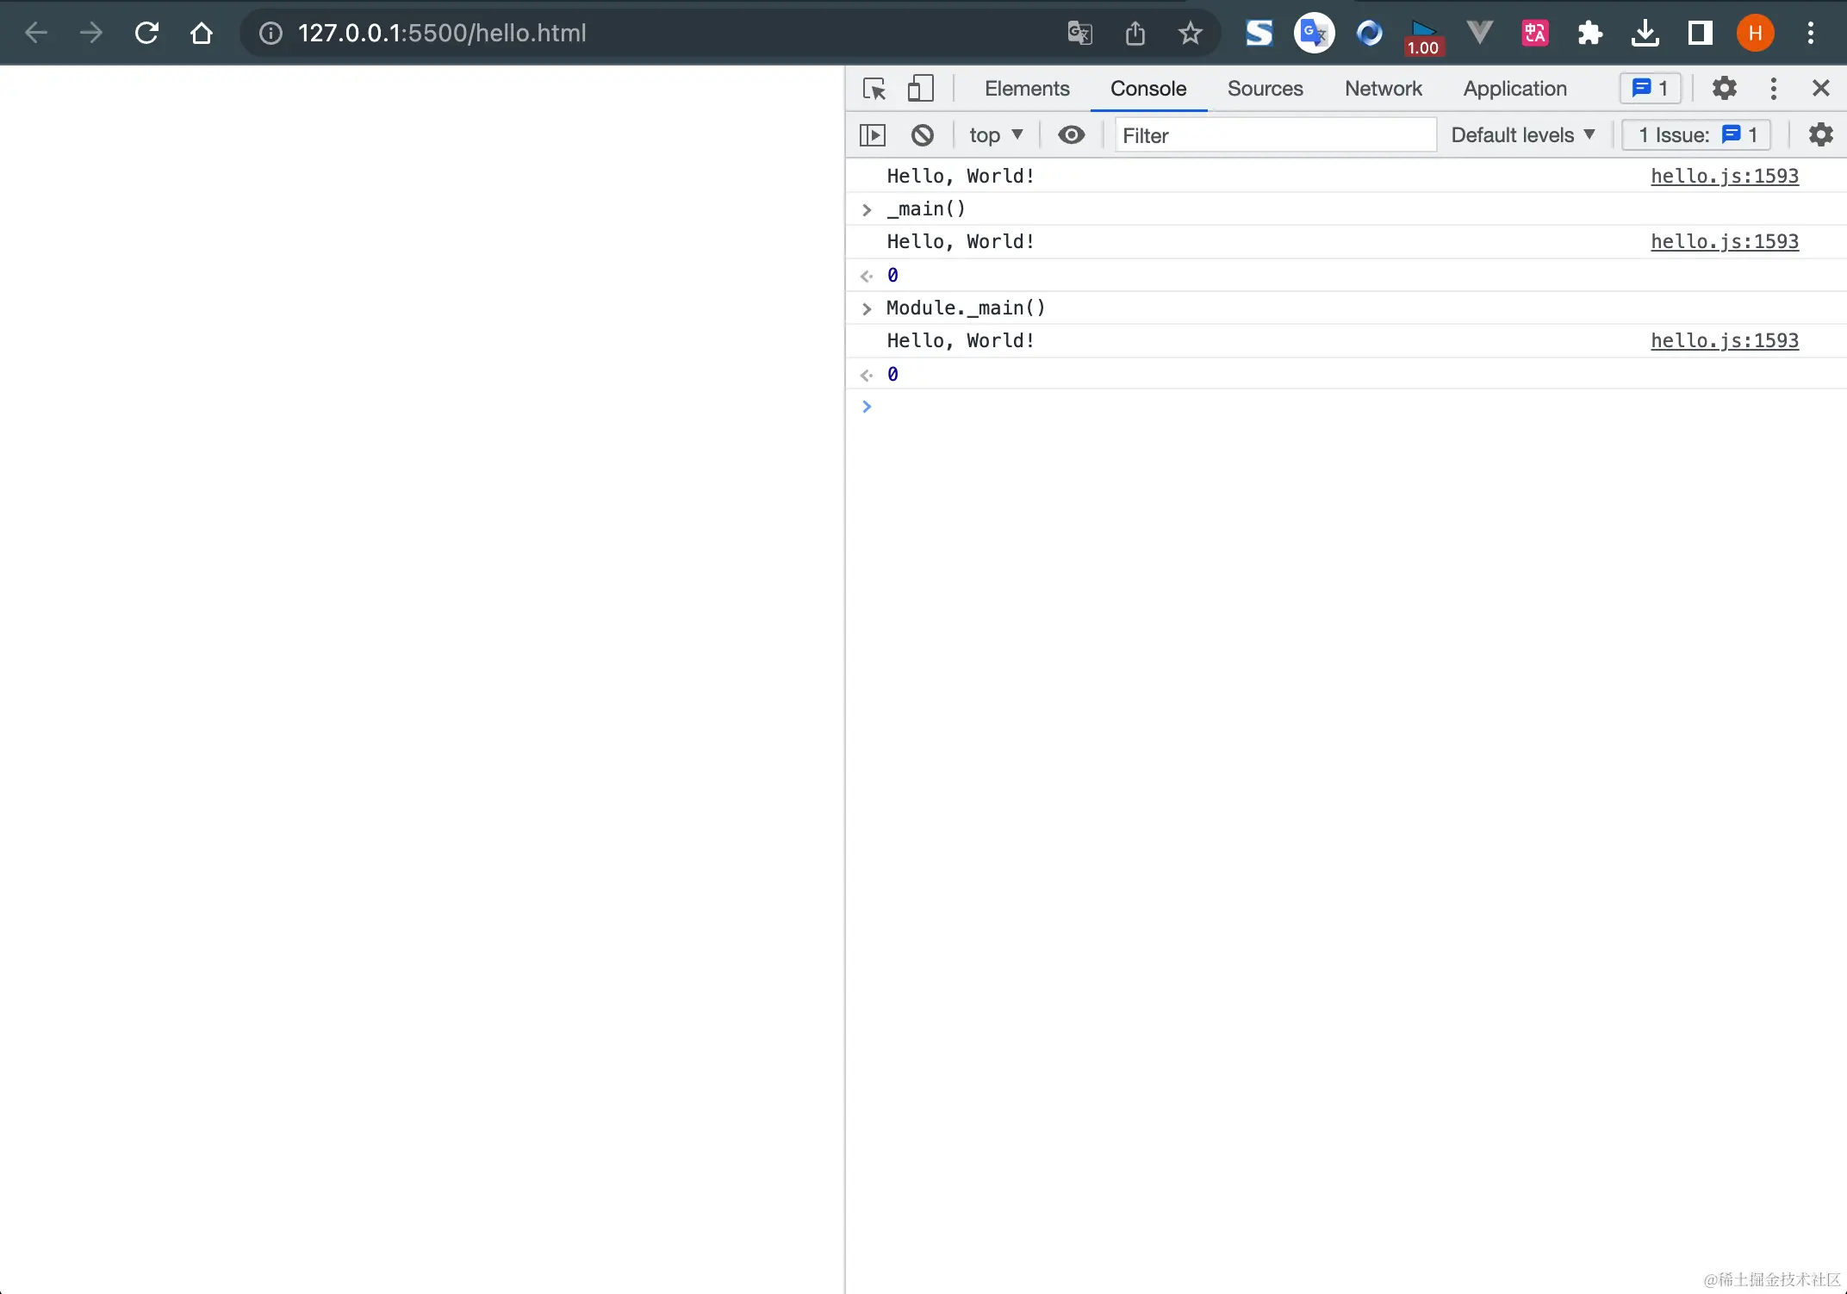The image size is (1847, 1294).
Task: Show the console sidebar panel
Action: tap(874, 135)
